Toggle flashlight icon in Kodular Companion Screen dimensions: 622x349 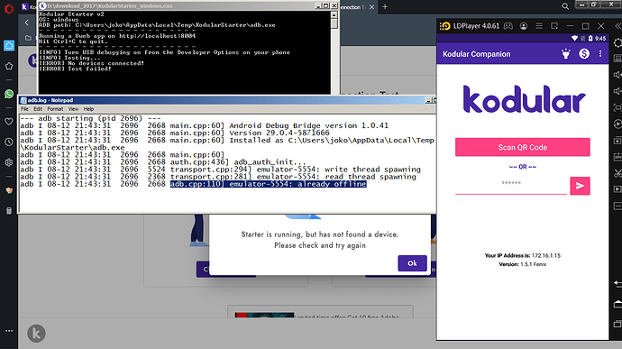point(566,53)
